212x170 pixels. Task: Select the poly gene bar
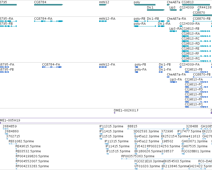(144, 5)
